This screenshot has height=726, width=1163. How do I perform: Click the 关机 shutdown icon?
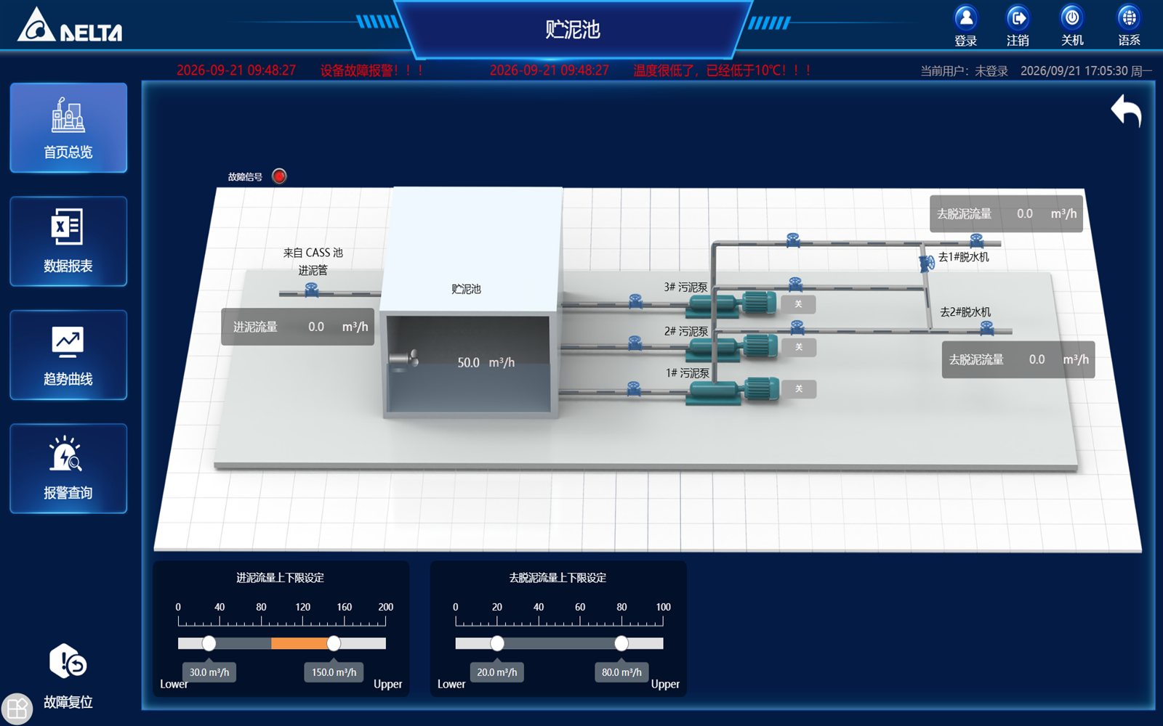point(1072,17)
